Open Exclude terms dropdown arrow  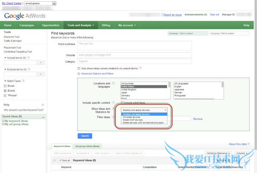tap(41, 74)
